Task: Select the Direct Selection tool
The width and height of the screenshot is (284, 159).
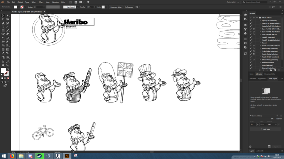Action: tap(7, 16)
